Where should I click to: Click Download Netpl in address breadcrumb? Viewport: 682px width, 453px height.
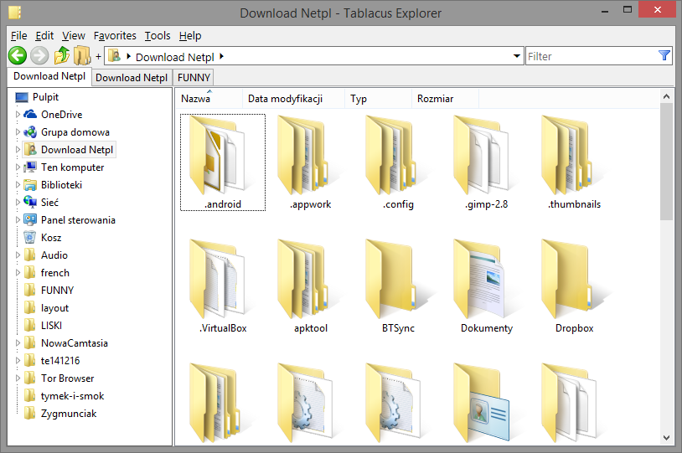coord(175,57)
